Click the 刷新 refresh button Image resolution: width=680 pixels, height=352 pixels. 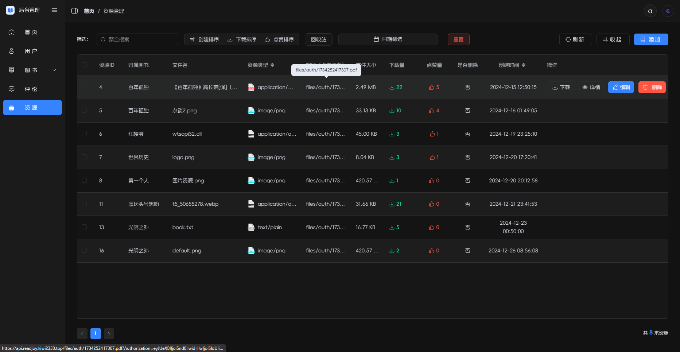pyautogui.click(x=575, y=39)
